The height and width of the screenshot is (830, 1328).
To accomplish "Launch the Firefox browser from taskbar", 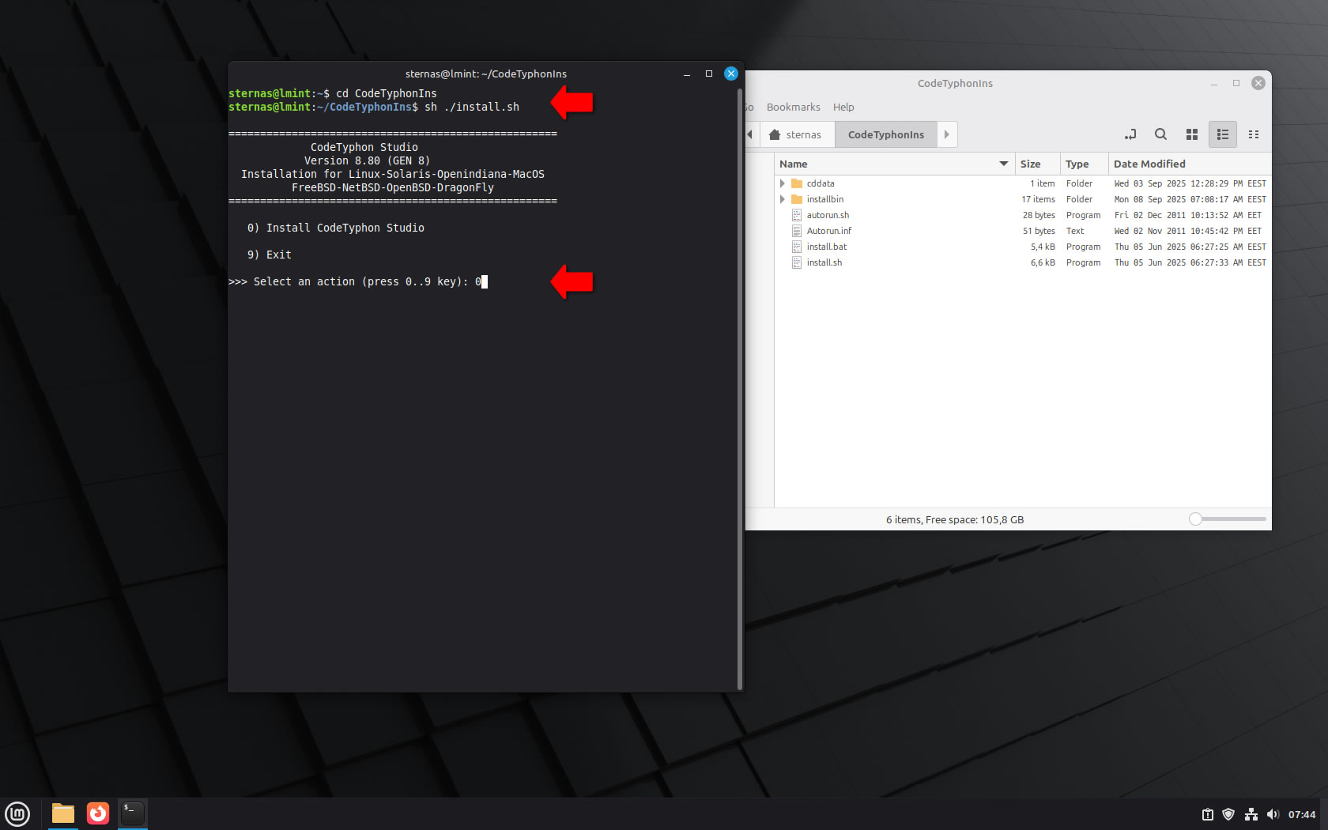I will [98, 813].
